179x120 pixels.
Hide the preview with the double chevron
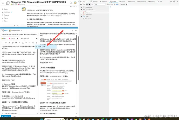pyautogui.click(x=76, y=117)
